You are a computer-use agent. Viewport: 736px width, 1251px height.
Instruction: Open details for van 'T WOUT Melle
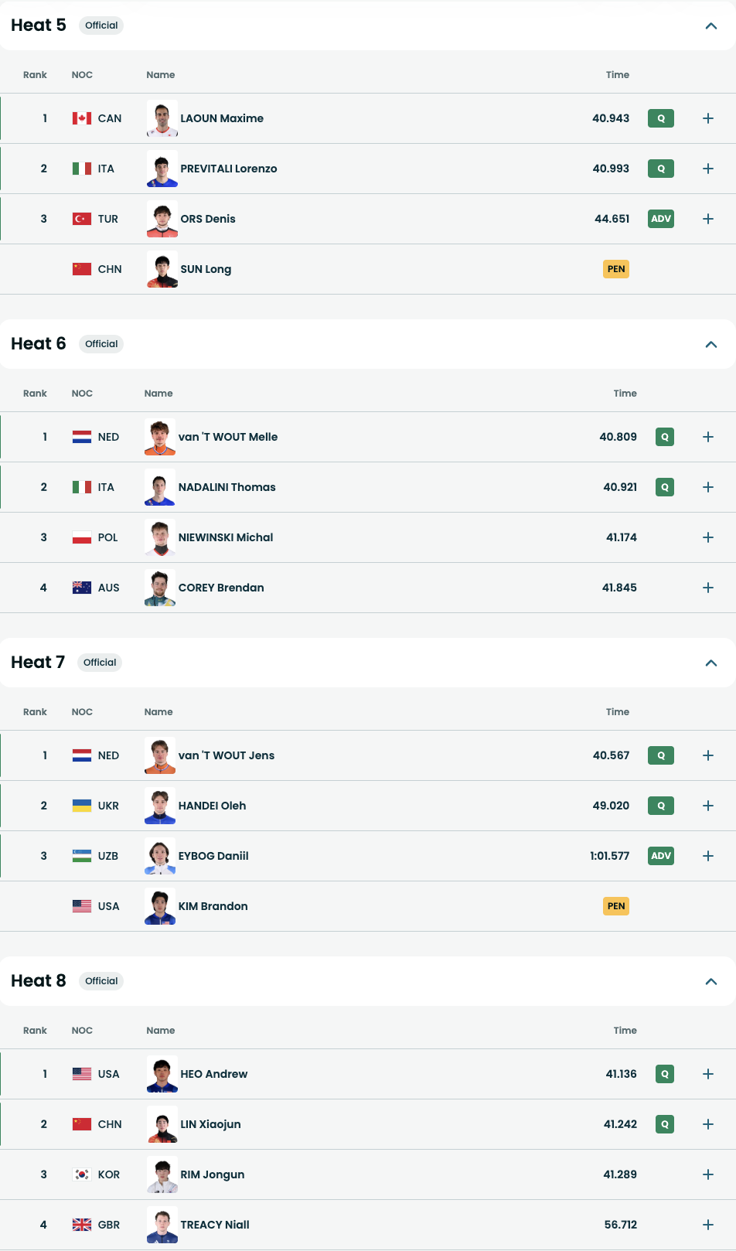click(707, 437)
